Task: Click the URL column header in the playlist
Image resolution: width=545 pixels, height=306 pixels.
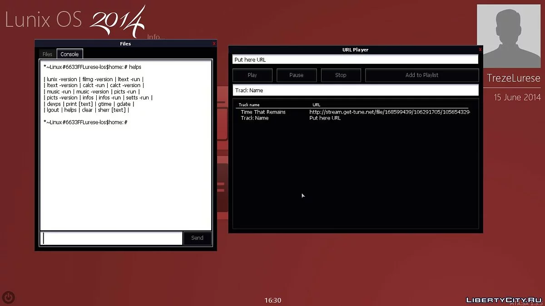Action: tap(316, 104)
